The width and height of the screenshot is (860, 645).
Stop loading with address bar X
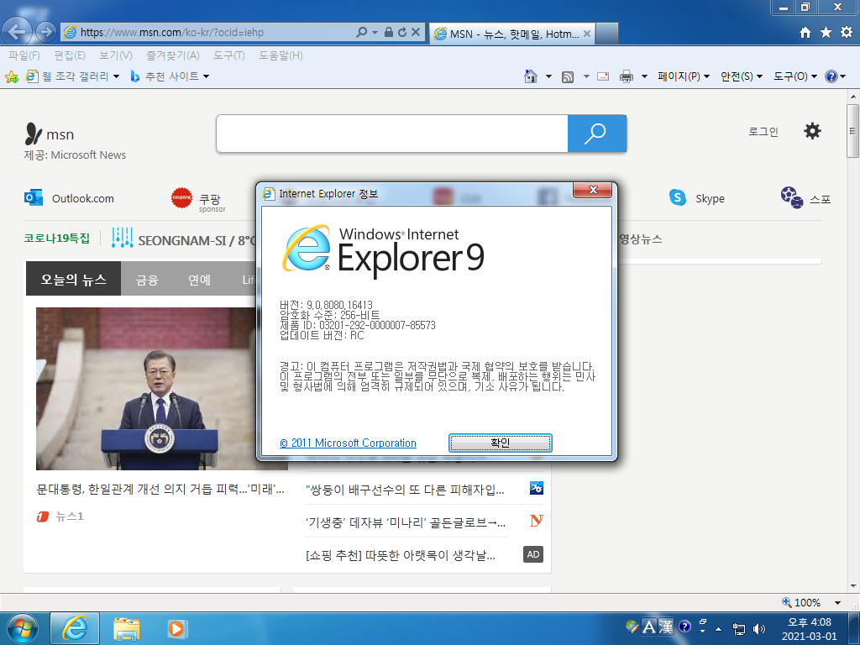(416, 33)
